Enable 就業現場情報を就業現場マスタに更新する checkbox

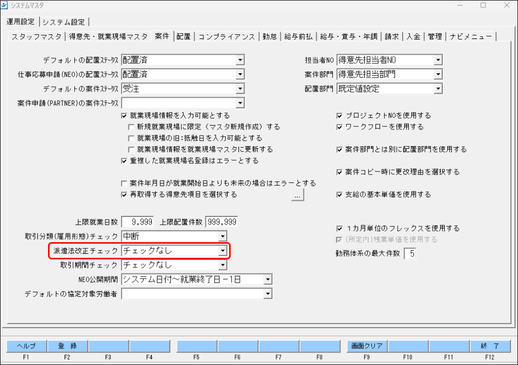coord(131,150)
